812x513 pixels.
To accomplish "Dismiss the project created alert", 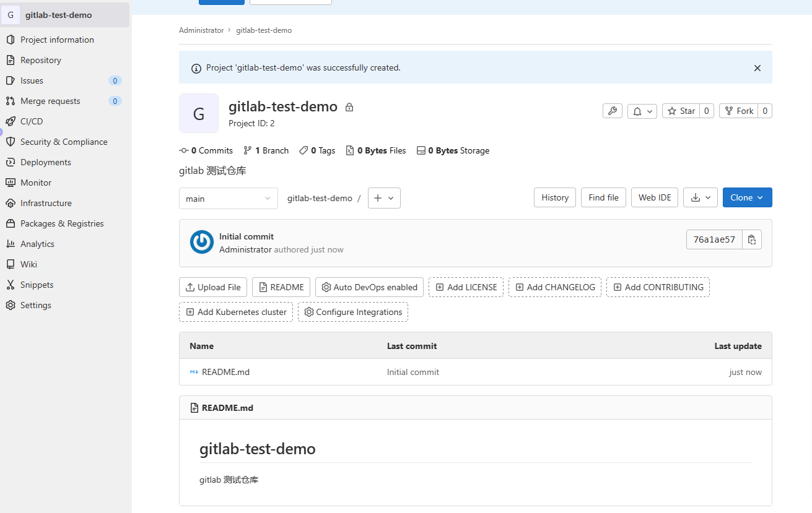I will 757,68.
